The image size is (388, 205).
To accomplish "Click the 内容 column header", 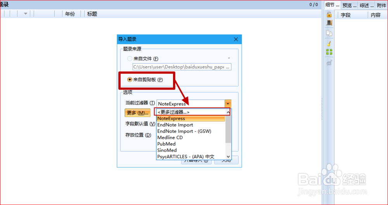I will pyautogui.click(x=375, y=15).
